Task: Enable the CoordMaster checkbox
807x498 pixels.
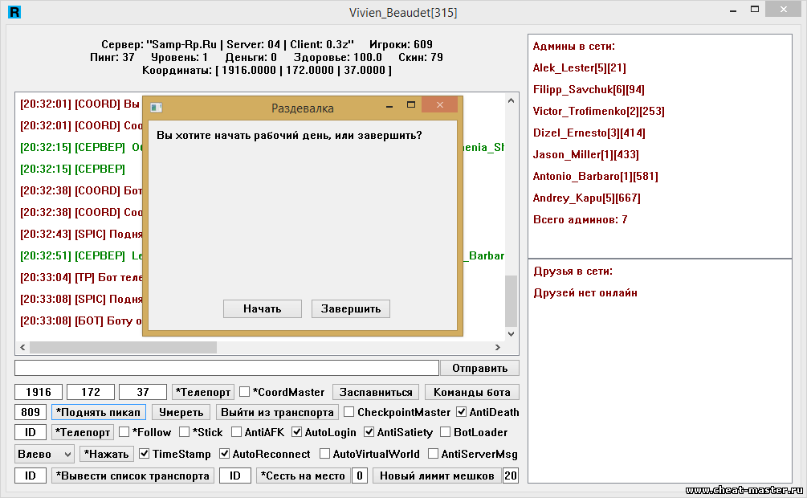Action: pyautogui.click(x=245, y=392)
